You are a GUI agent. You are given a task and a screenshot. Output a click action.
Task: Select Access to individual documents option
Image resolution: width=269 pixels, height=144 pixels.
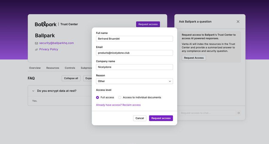click(x=120, y=97)
